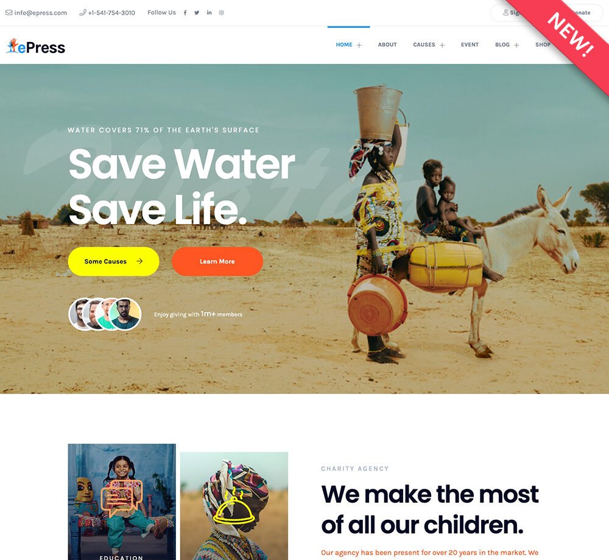This screenshot has height=560, width=609.
Task: Open the Twitter social icon
Action: (x=197, y=13)
